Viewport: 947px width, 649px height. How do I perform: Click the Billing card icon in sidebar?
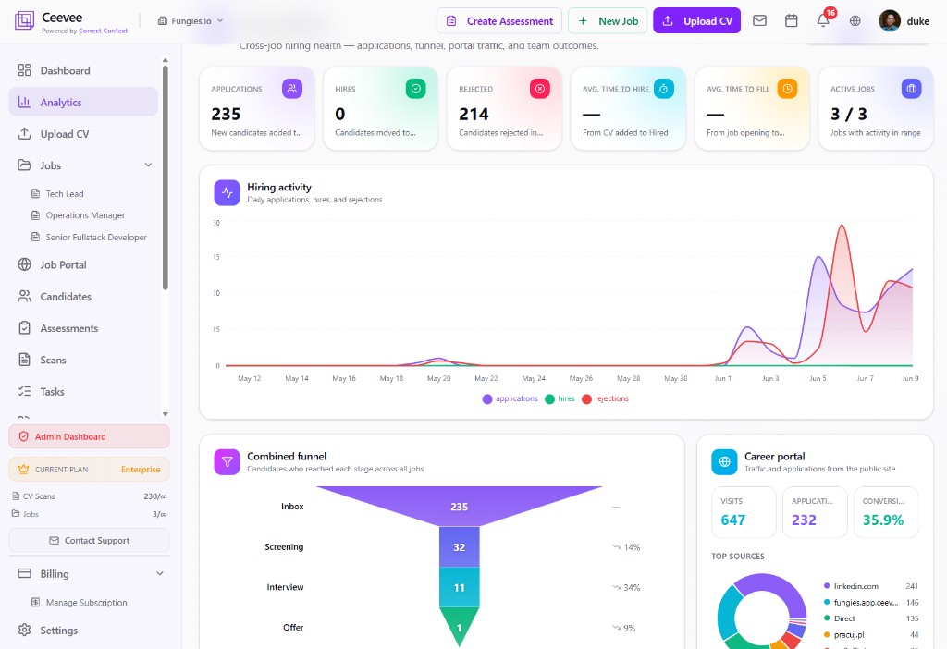tap(24, 573)
